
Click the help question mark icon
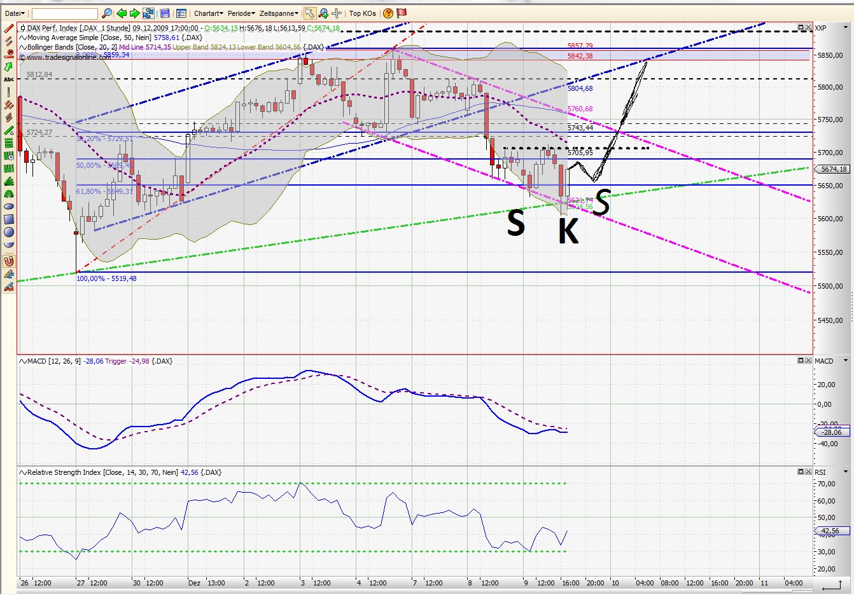[388, 13]
